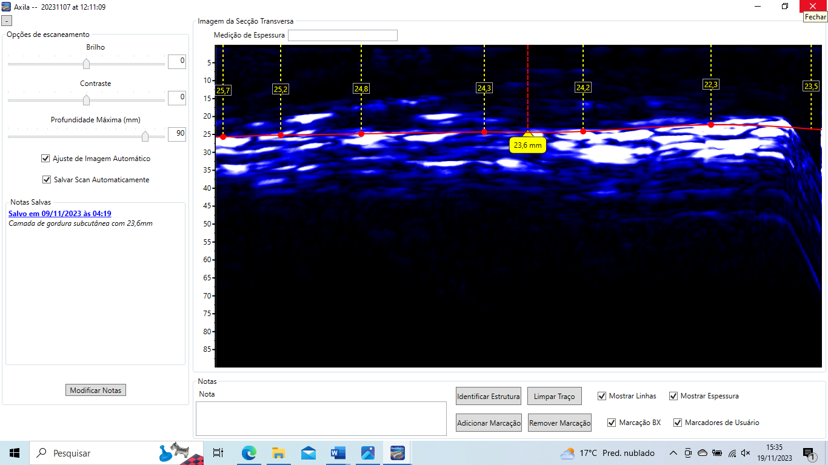Open the Photos app taskbar icon
Screen dimensions: 828x465
tap(368, 453)
